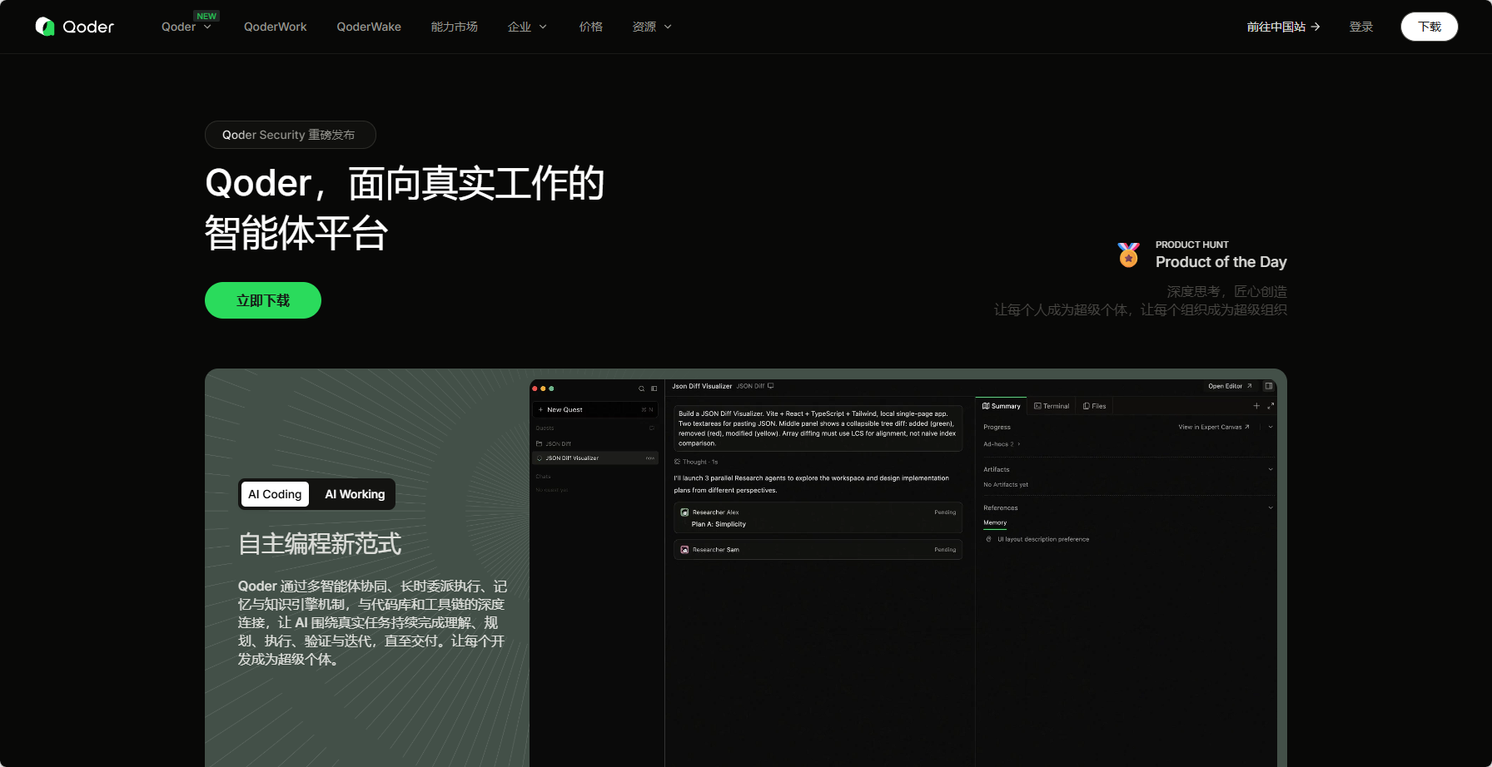The image size is (1492, 767).
Task: Click the Json Diff Visualizer title text
Action: point(702,386)
